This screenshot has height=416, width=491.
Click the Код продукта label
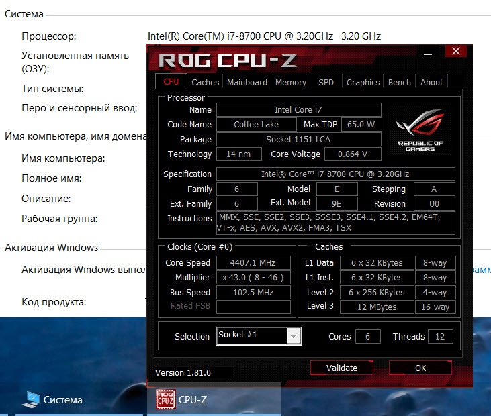(54, 302)
